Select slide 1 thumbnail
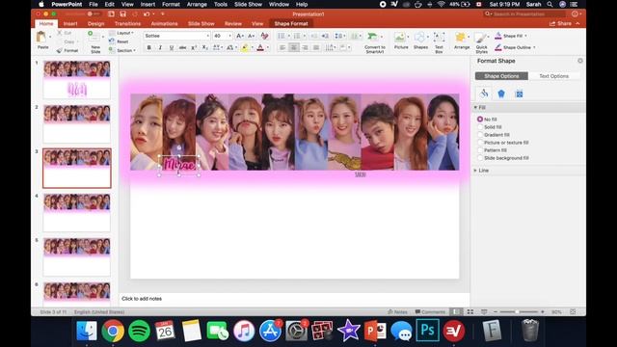This screenshot has height=347, width=617. click(77, 79)
